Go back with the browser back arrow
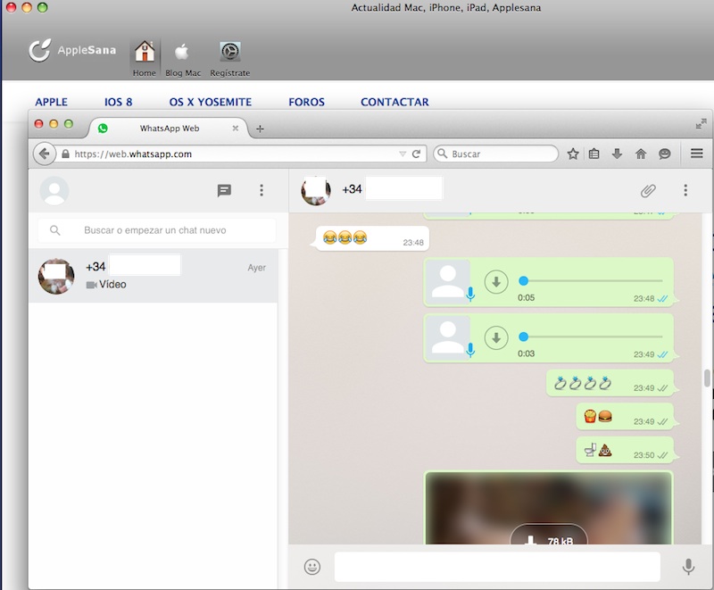 coord(44,154)
